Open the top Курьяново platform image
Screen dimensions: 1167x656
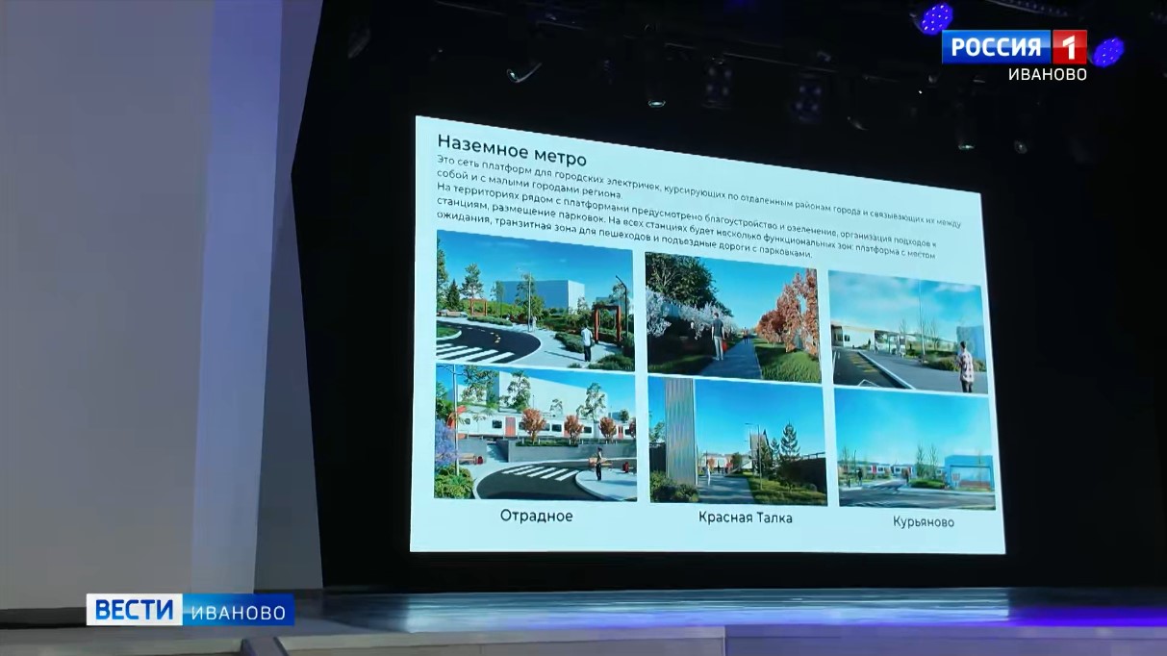tap(908, 331)
